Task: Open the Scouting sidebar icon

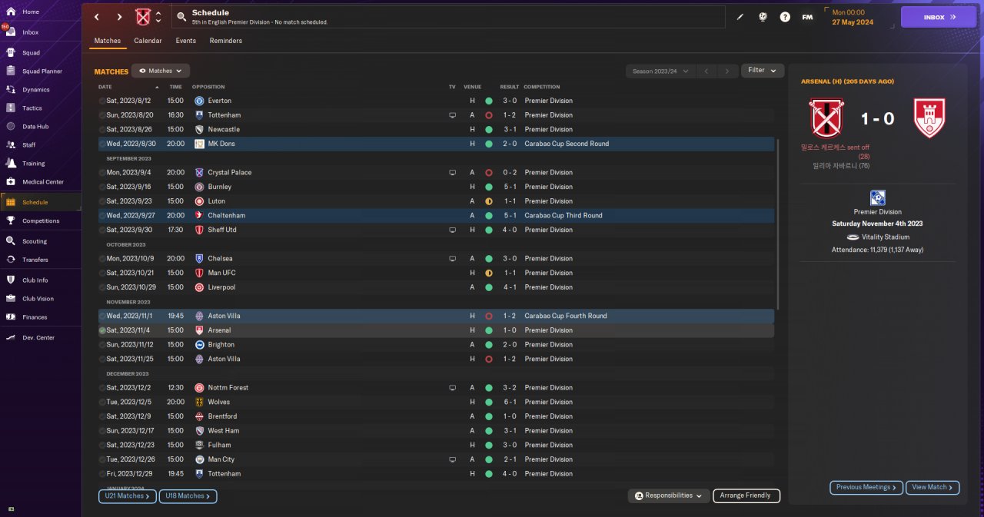Action: click(11, 241)
